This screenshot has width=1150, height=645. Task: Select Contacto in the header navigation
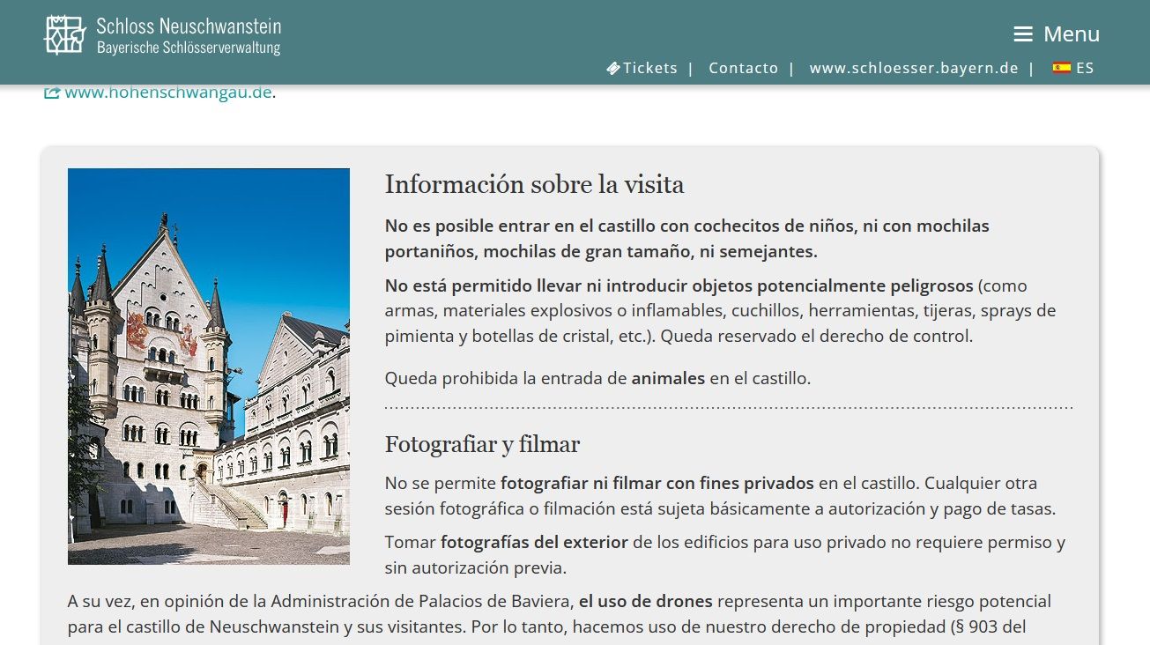[x=743, y=67]
